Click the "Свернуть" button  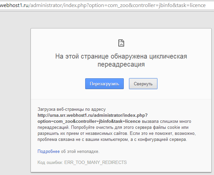pos(143,84)
